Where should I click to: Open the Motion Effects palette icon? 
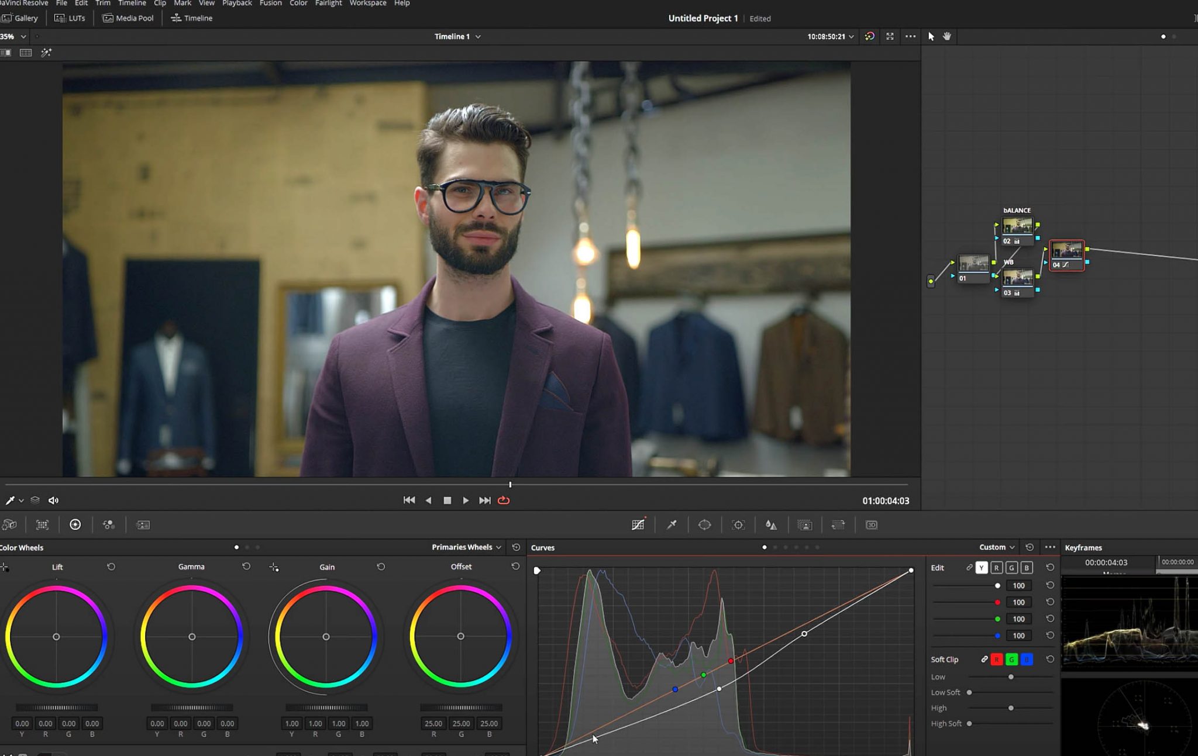pyautogui.click(x=143, y=524)
